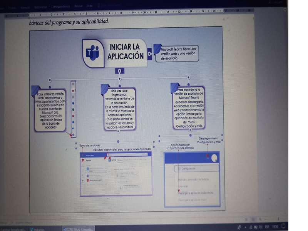Click the right indent marker on ruler
This screenshot has height=231, width=308.
pyautogui.click(x=224, y=11)
